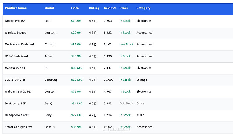The image size is (233, 134).
Task: Click the Samsung brand cell
Action: pos(51,80)
